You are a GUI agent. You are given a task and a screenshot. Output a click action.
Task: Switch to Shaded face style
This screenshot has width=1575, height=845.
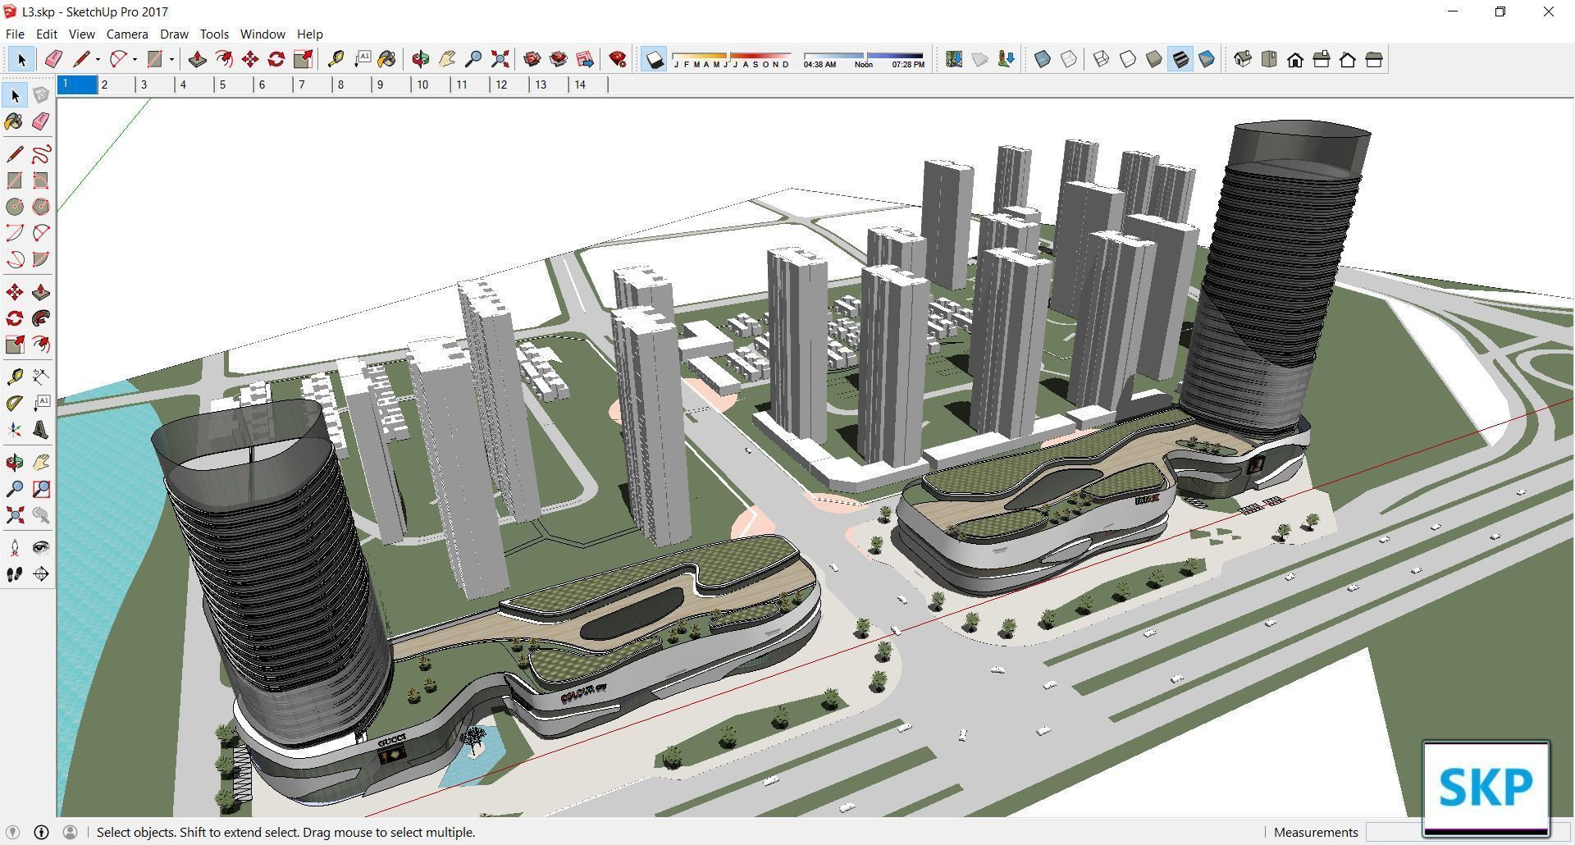point(1154,59)
